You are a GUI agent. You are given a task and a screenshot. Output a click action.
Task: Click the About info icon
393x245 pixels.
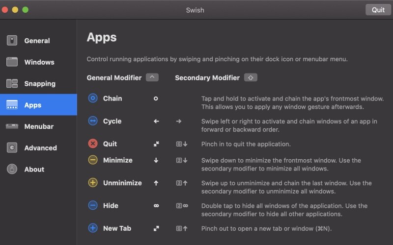coord(12,169)
